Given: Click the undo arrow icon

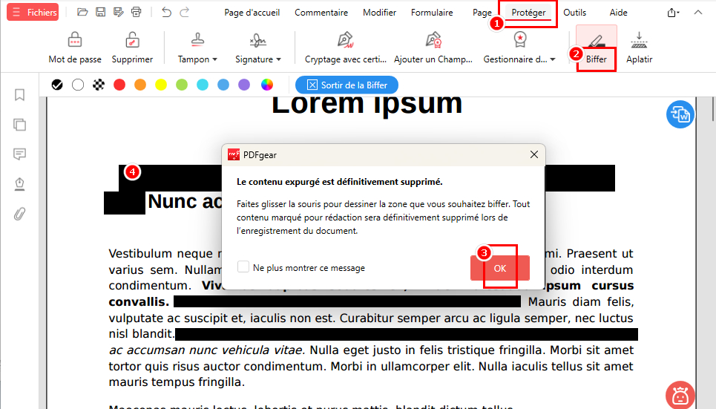Looking at the screenshot, I should 166,13.
